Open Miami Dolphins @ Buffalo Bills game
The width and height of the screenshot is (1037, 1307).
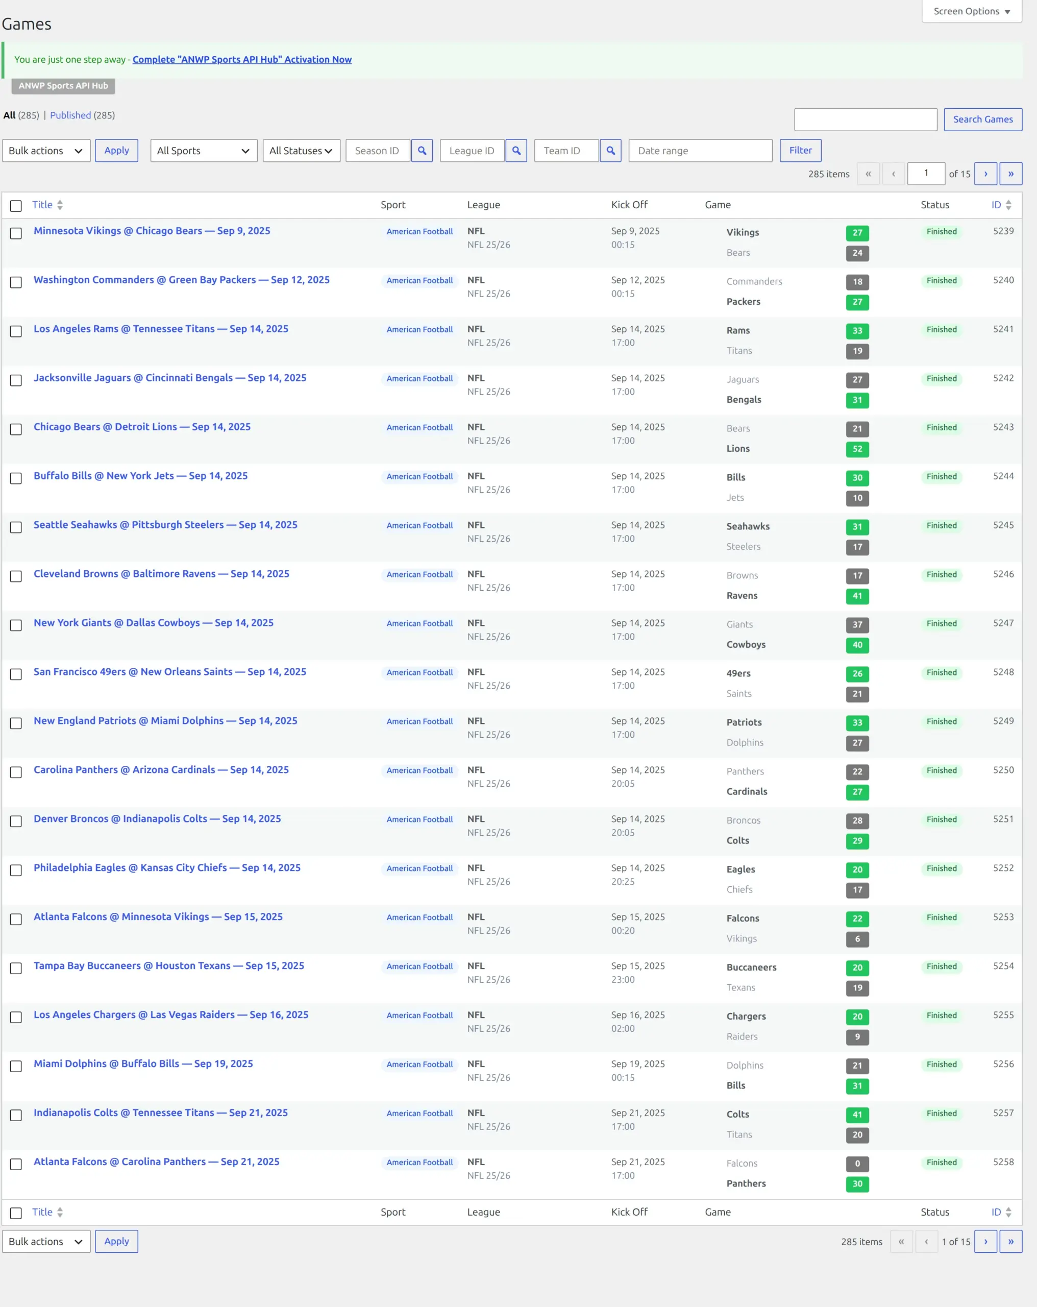(143, 1064)
